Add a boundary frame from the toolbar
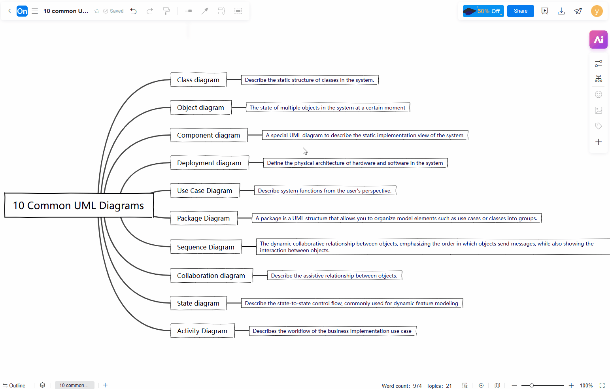The image size is (610, 389). point(238,11)
